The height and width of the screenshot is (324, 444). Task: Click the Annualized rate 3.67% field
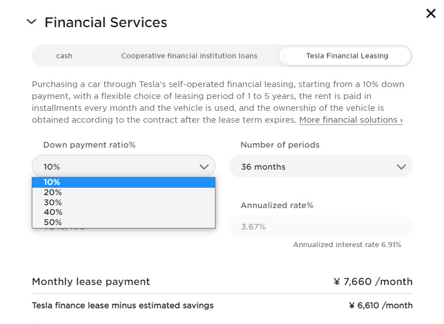[320, 227]
